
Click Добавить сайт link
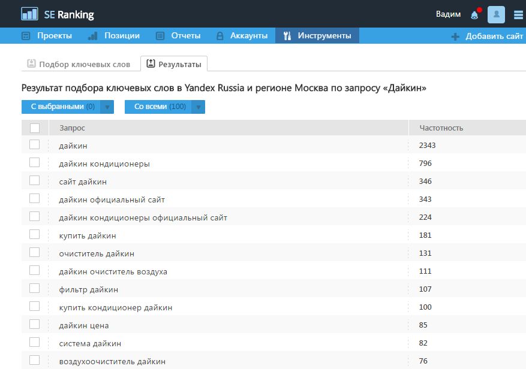tap(494, 36)
